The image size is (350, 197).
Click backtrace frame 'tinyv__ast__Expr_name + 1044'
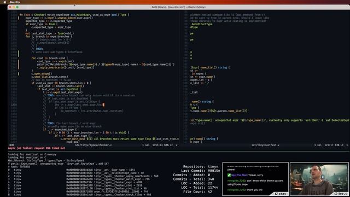coord(114,170)
